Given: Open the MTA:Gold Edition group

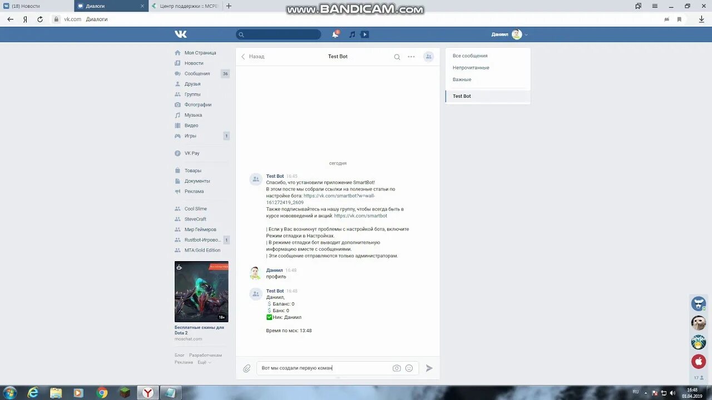Looking at the screenshot, I should [x=202, y=251].
